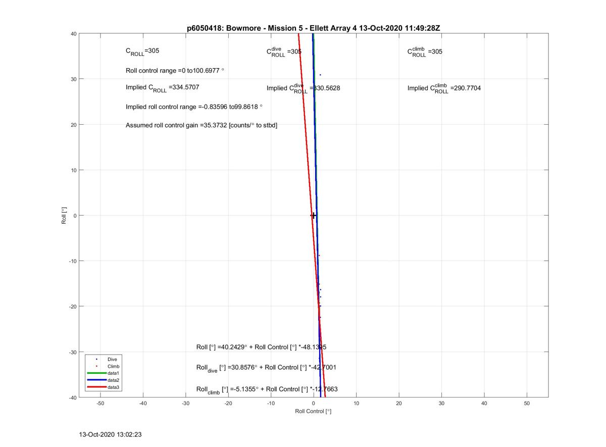Screen dimensions: 606x447
Task: Click the 'Roll Control [°]' x-axis label
Action: [313, 412]
